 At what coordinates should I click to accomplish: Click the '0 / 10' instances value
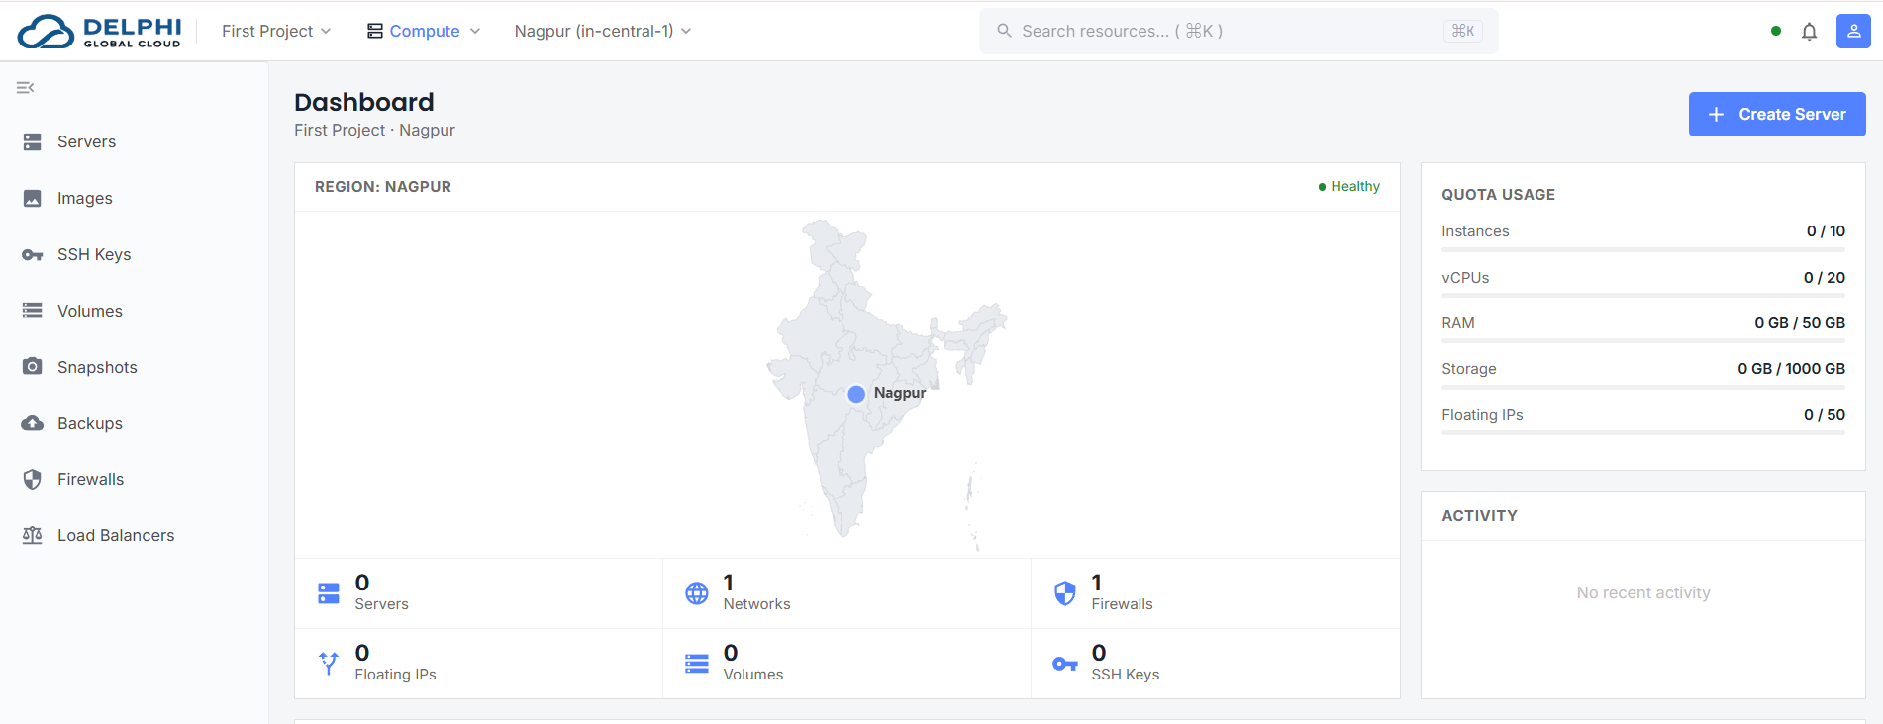[x=1826, y=231]
